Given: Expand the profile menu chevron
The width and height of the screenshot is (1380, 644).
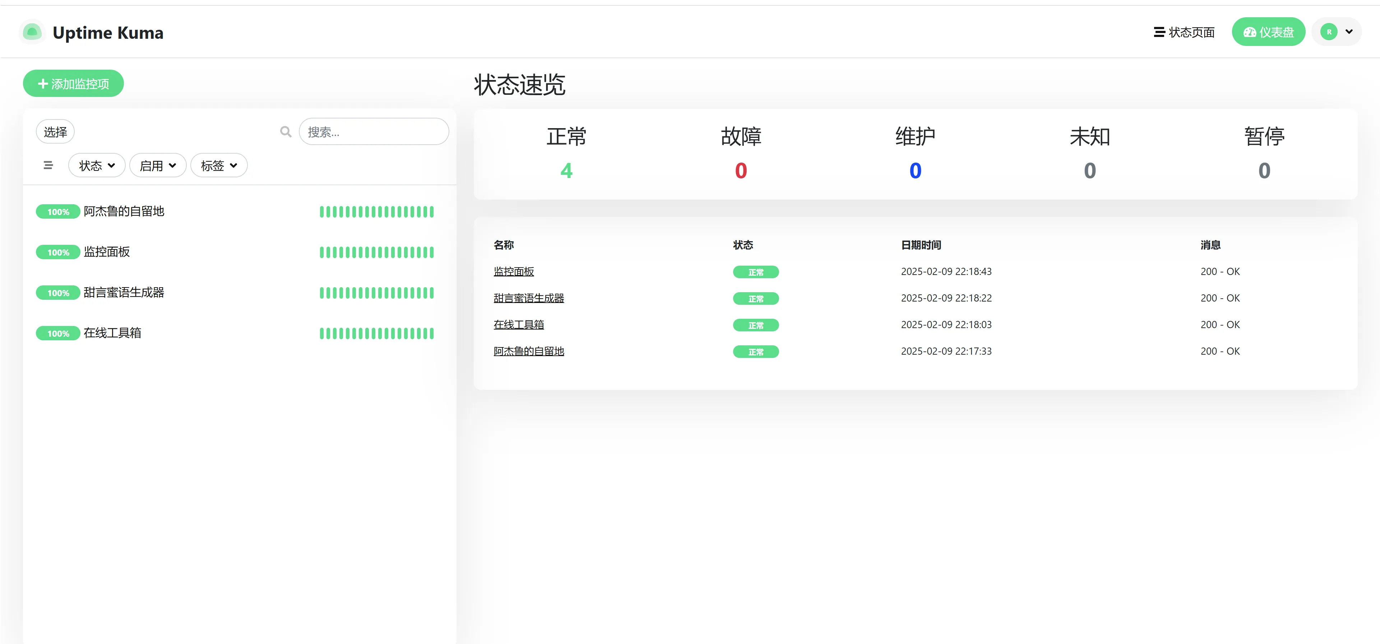Looking at the screenshot, I should click(x=1349, y=32).
